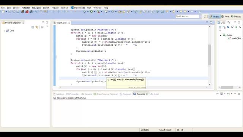The width and height of the screenshot is (243, 137).
Task: Minimize the Project Explorer panel
Action: [43, 22]
